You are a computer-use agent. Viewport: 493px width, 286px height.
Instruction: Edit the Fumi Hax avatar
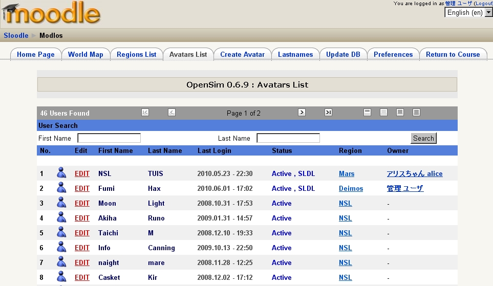point(82,188)
